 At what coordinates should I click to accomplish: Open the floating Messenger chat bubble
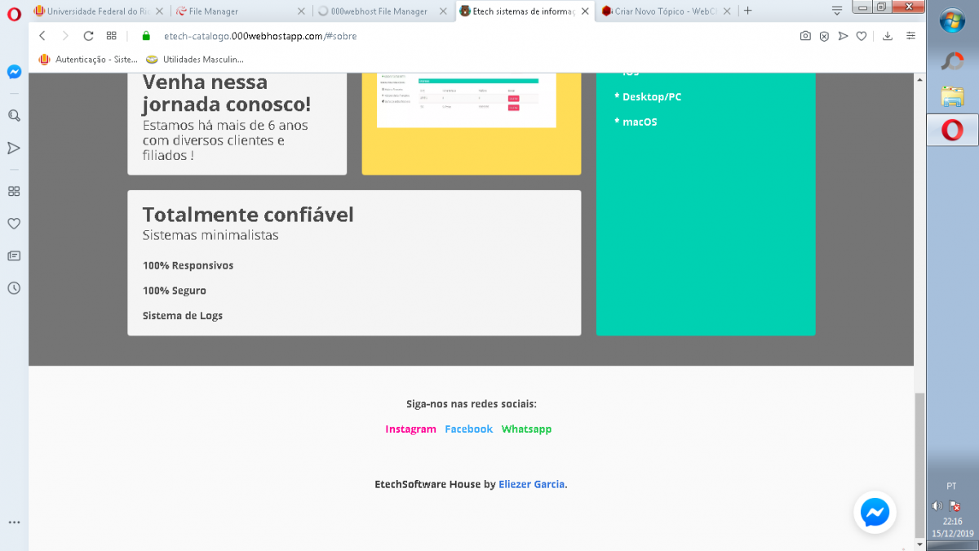pyautogui.click(x=875, y=513)
